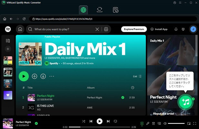Click LE SSERAFIM artist link in track row 1
Screen dimensions: 199x129
click(x=45, y=100)
